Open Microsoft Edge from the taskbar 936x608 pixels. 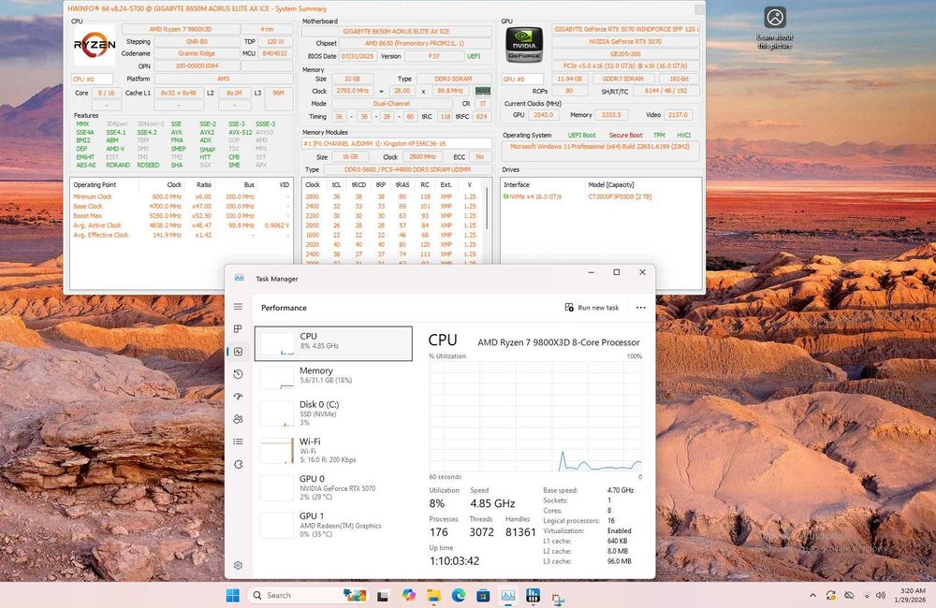pyautogui.click(x=459, y=595)
